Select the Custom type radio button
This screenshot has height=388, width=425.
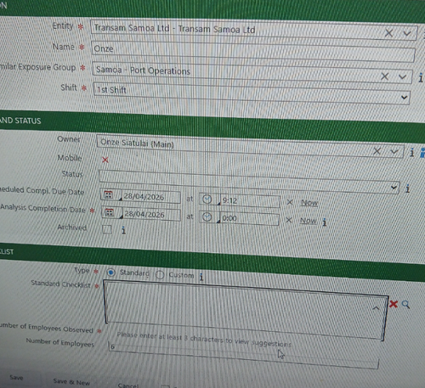pos(160,274)
